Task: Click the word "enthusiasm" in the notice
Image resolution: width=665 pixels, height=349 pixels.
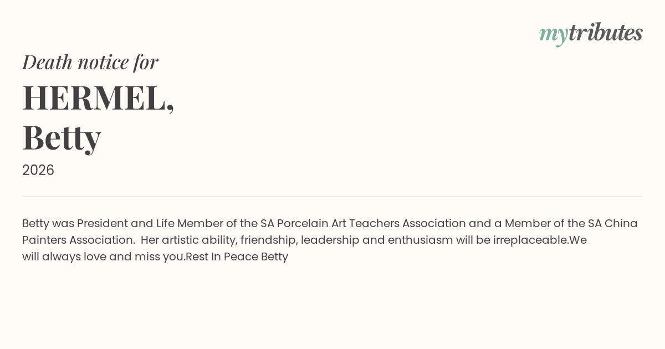Action: point(420,240)
